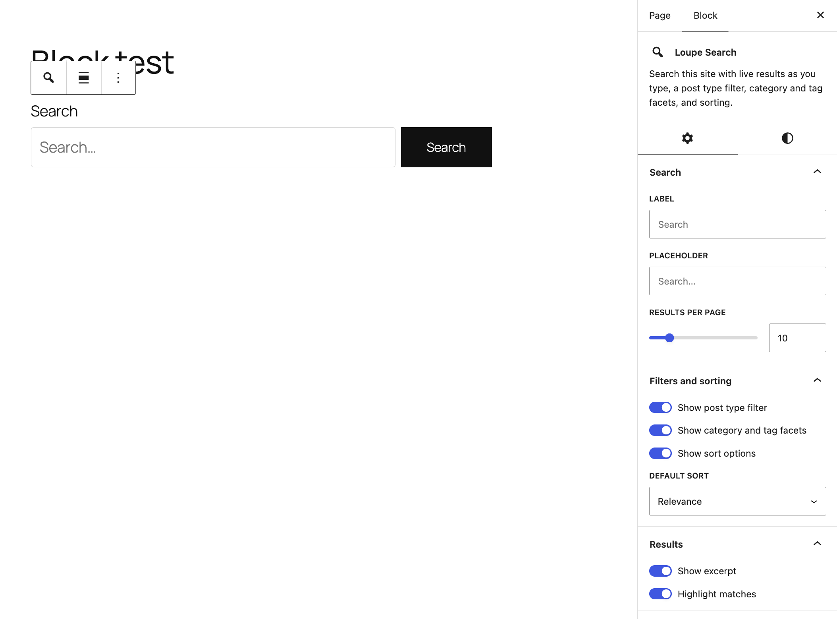Open the block alignment toolbar button
This screenshot has height=620, width=837.
click(83, 77)
